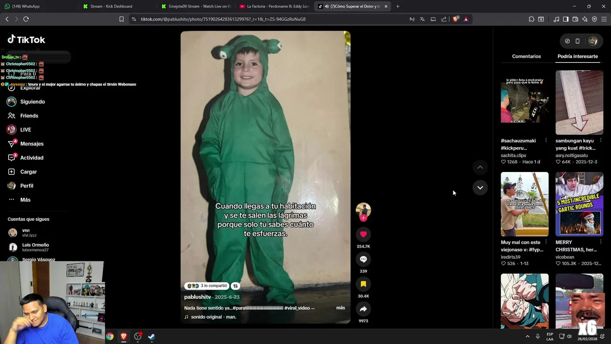Switch to the WhatsApp browser tab
This screenshot has height=344, width=611.
38,6
